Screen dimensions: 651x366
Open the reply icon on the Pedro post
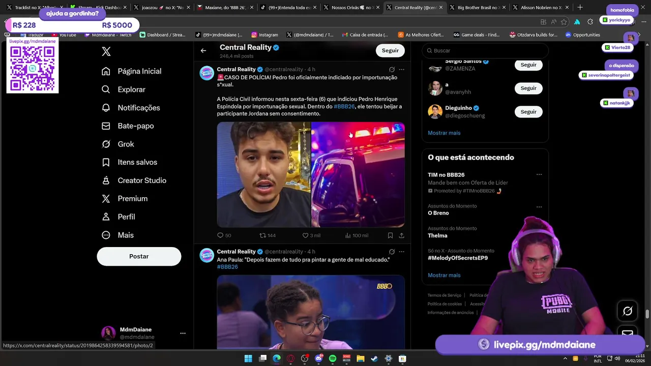pyautogui.click(x=220, y=235)
